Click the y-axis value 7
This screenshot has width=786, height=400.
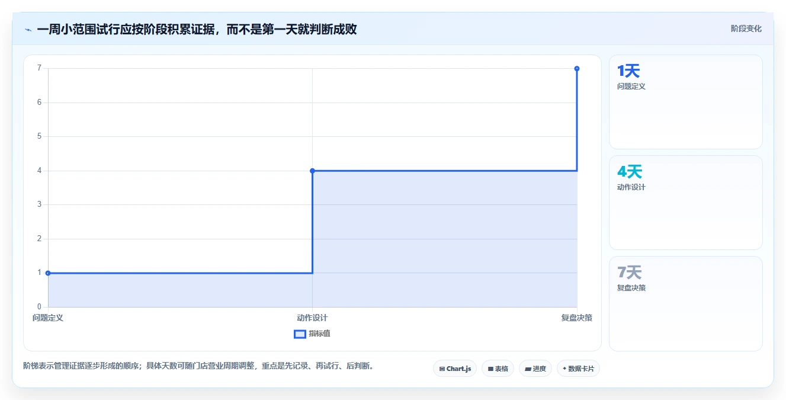coord(39,68)
